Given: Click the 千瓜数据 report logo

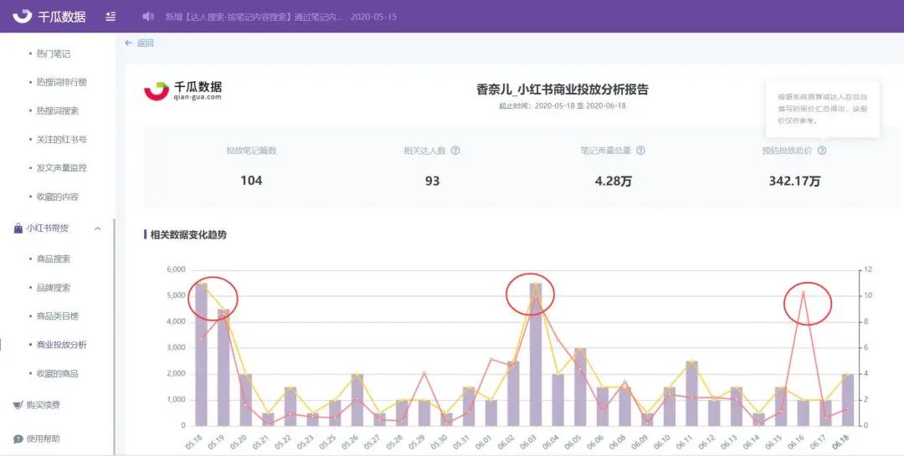Looking at the screenshot, I should click(x=182, y=90).
